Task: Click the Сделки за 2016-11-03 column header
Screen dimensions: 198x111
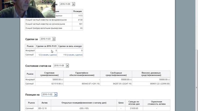Action: click(x=46, y=46)
